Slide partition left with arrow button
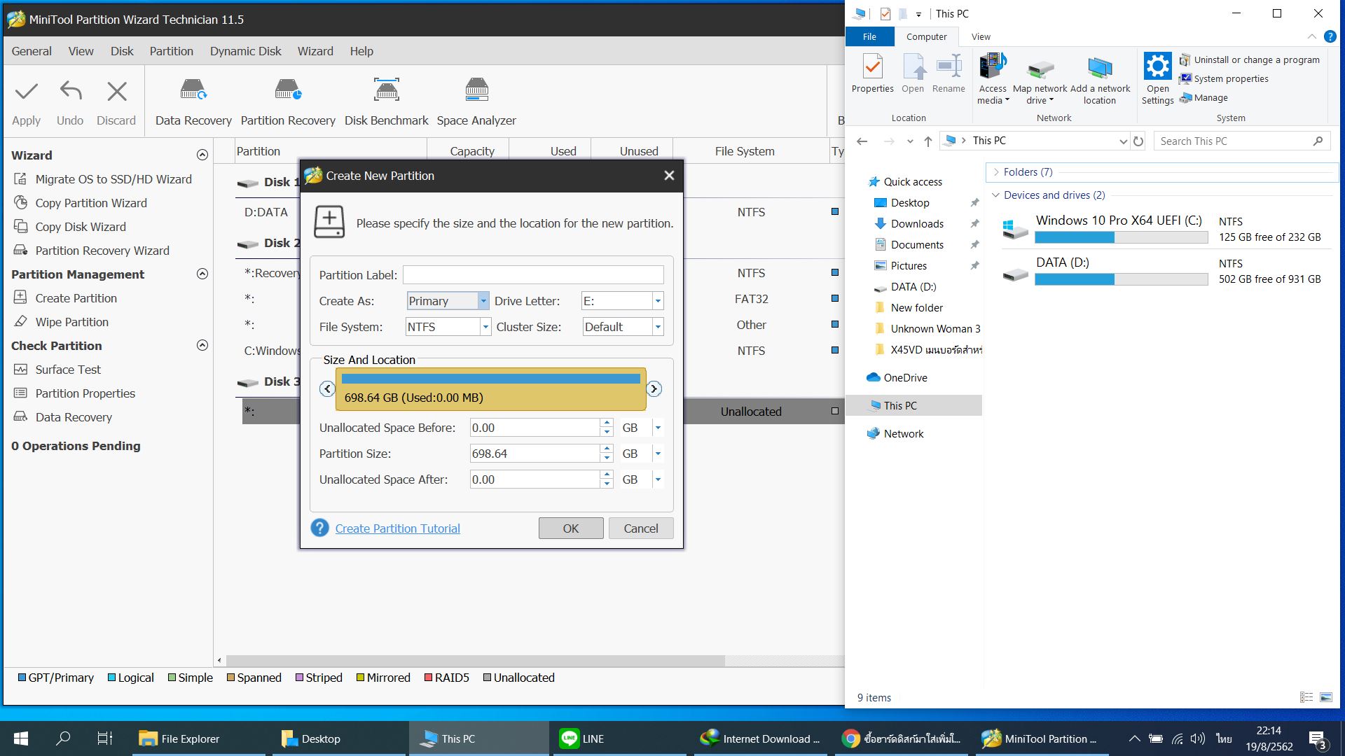The height and width of the screenshot is (756, 1345). (327, 389)
